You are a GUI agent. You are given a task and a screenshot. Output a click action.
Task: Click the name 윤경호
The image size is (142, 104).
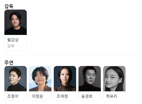[87, 96]
